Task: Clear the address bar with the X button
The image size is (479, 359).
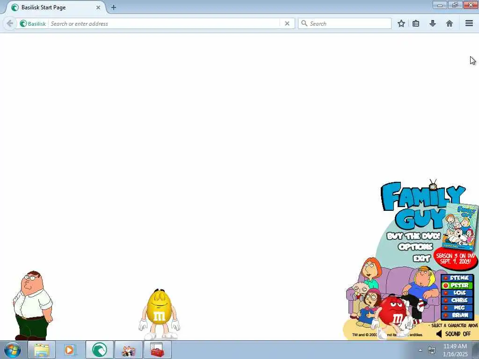Action: point(287,23)
